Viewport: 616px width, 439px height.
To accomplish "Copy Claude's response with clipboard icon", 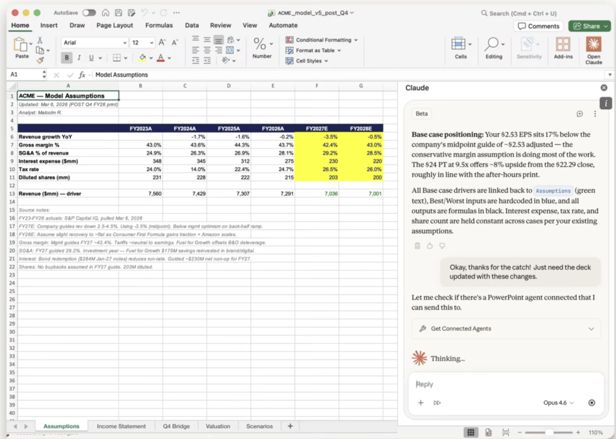I will [417, 246].
